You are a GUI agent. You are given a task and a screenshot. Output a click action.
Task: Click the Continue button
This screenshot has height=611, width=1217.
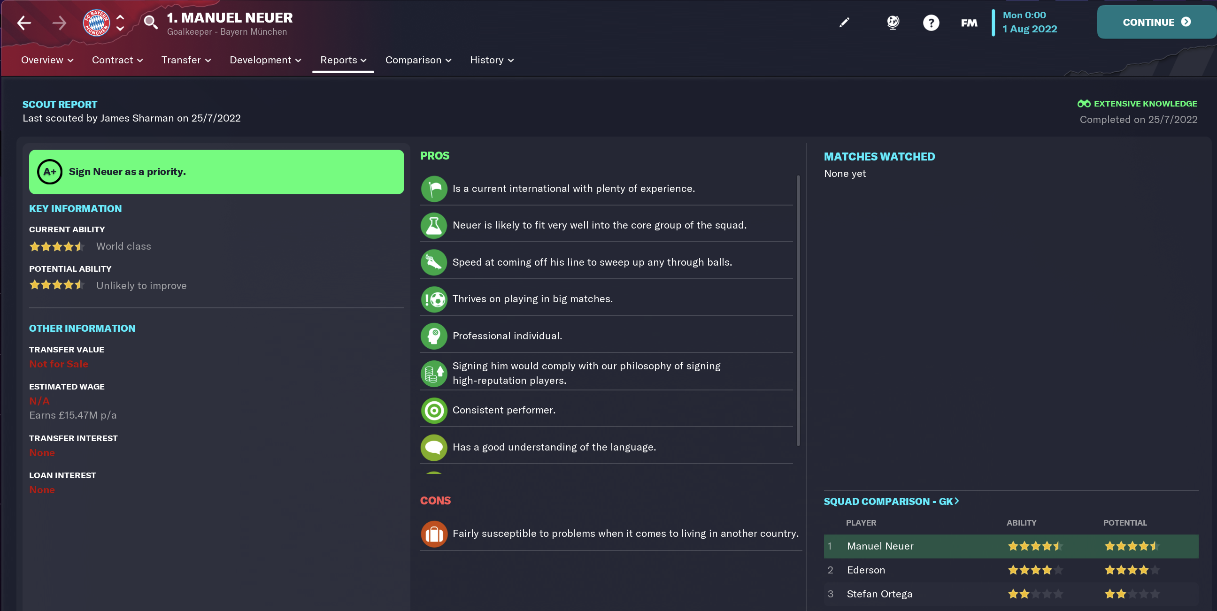point(1156,22)
